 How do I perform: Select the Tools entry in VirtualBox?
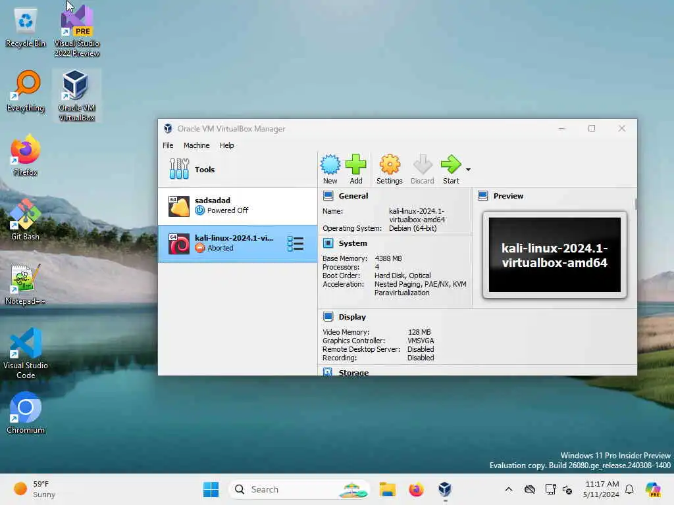click(237, 169)
